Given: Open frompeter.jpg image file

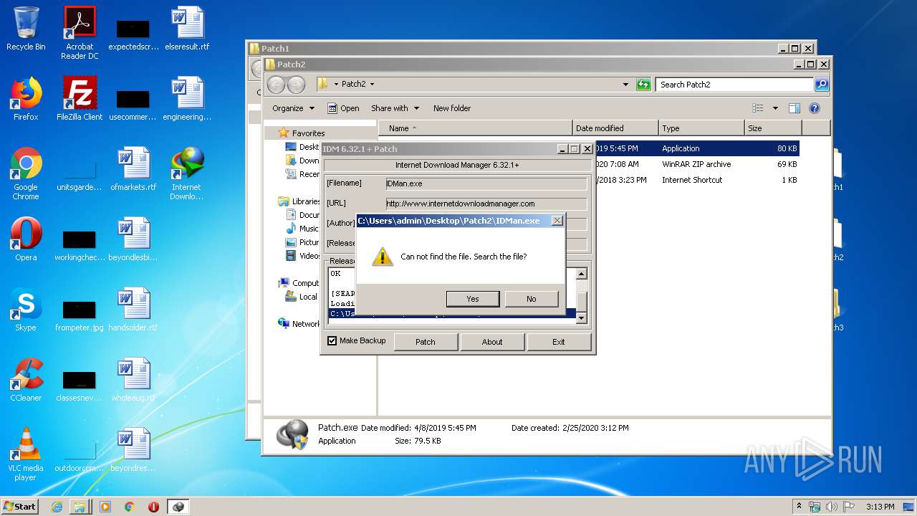Looking at the screenshot, I should [80, 314].
